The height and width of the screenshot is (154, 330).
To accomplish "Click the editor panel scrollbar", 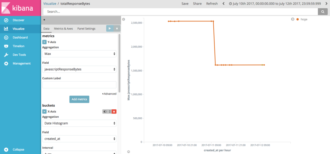I will click(x=120, y=63).
